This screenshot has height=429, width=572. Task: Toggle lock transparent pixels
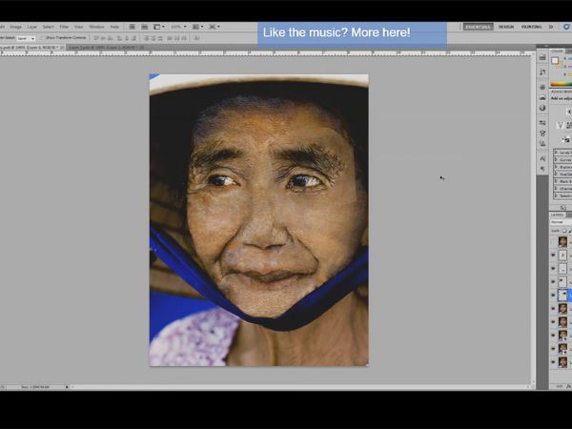tap(564, 231)
